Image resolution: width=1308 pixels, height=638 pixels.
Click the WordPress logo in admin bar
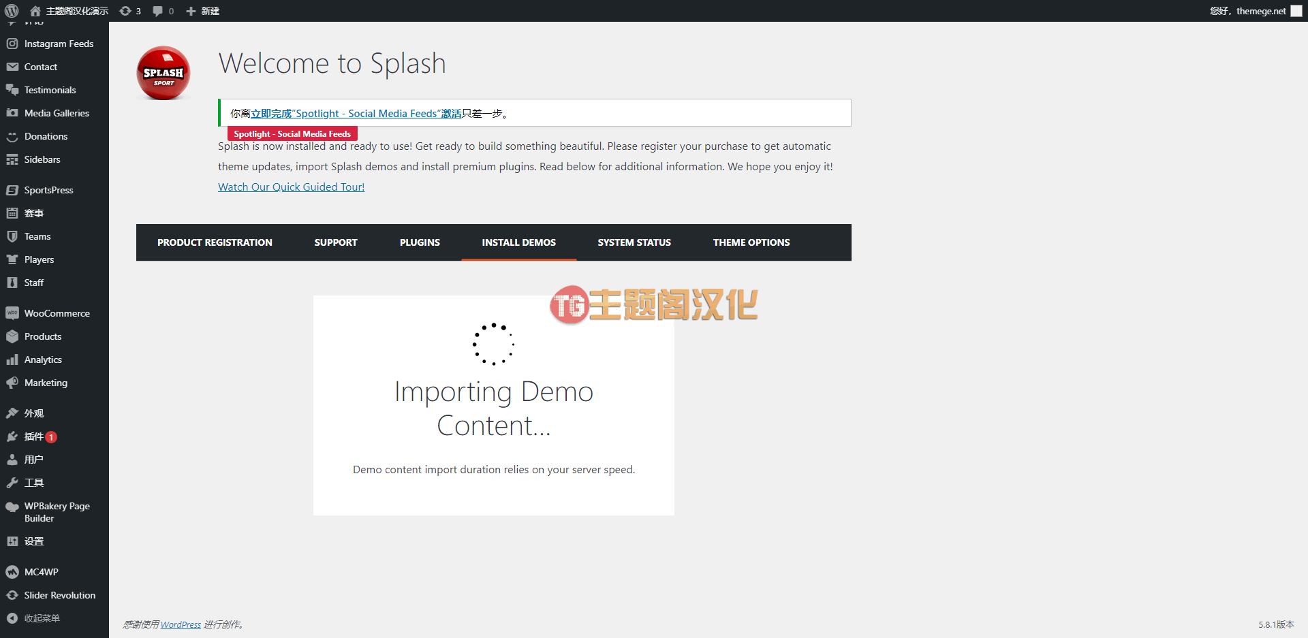12,11
